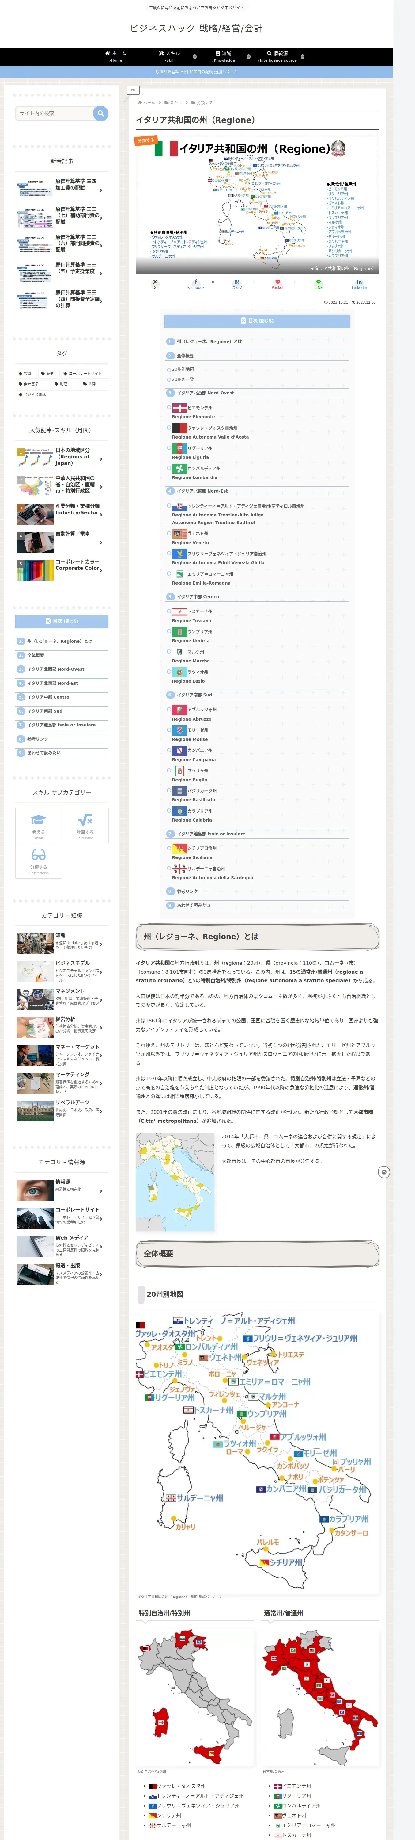Expand the 情報源 submenu arrow
Image resolution: width=415 pixels, height=1840 pixels.
coord(302,56)
